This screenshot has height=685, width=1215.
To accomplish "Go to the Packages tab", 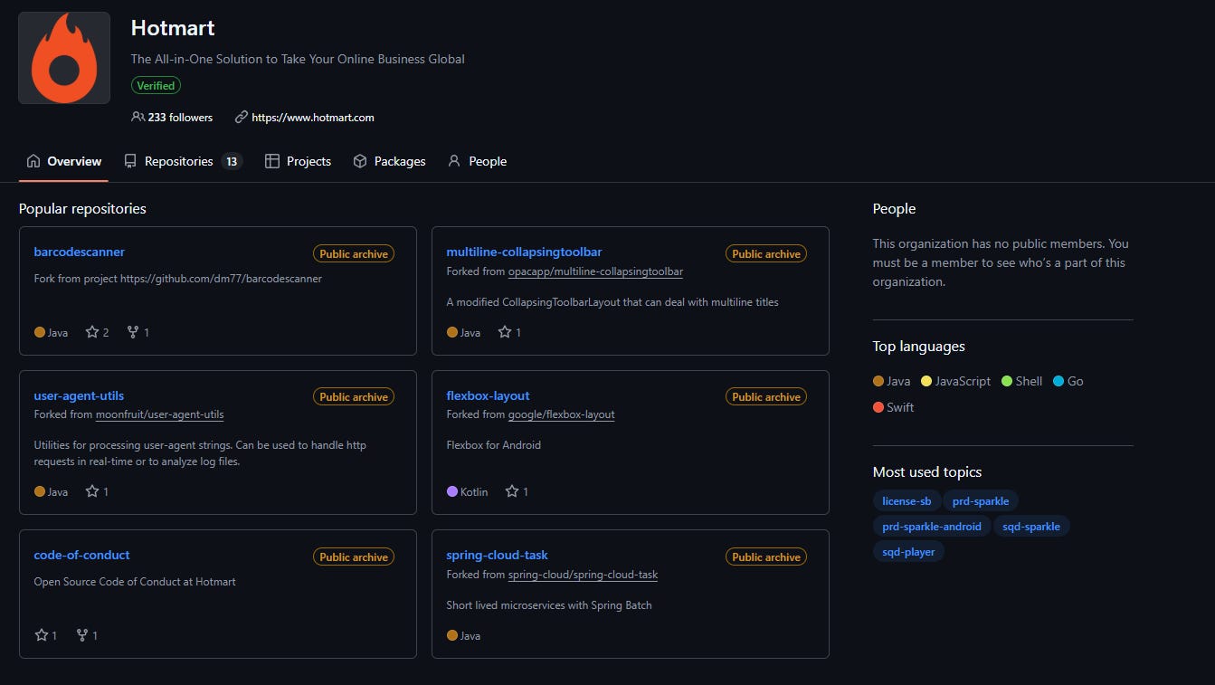I will tap(389, 161).
